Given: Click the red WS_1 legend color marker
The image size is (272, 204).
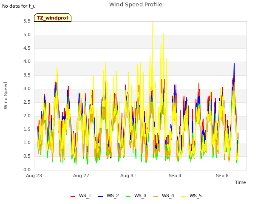Looking at the screenshot, I should click(73, 196).
